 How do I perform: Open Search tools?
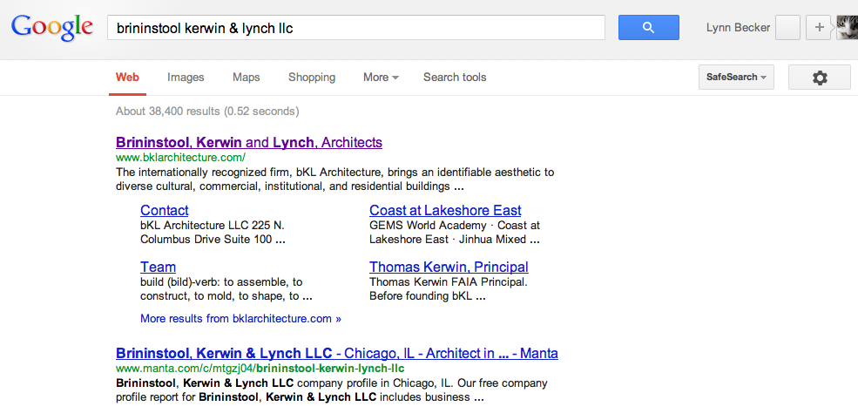tap(455, 78)
